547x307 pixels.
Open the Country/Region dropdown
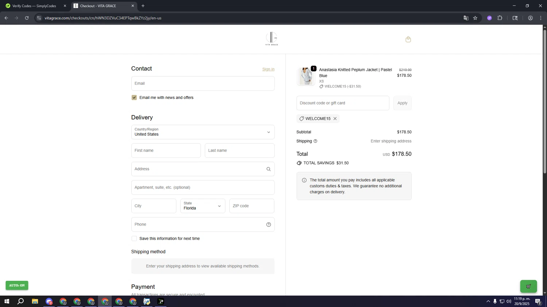(x=203, y=132)
